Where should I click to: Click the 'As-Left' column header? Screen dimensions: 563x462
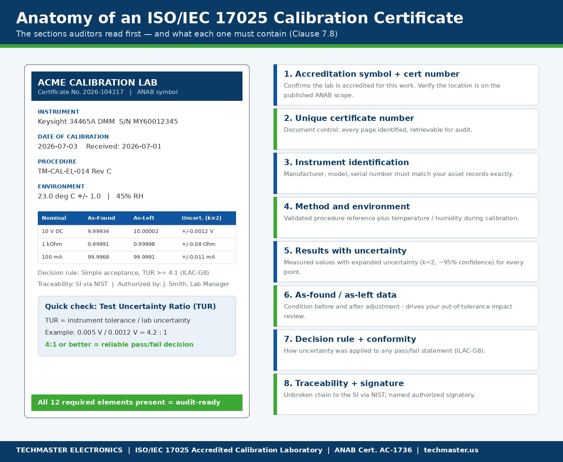point(144,218)
